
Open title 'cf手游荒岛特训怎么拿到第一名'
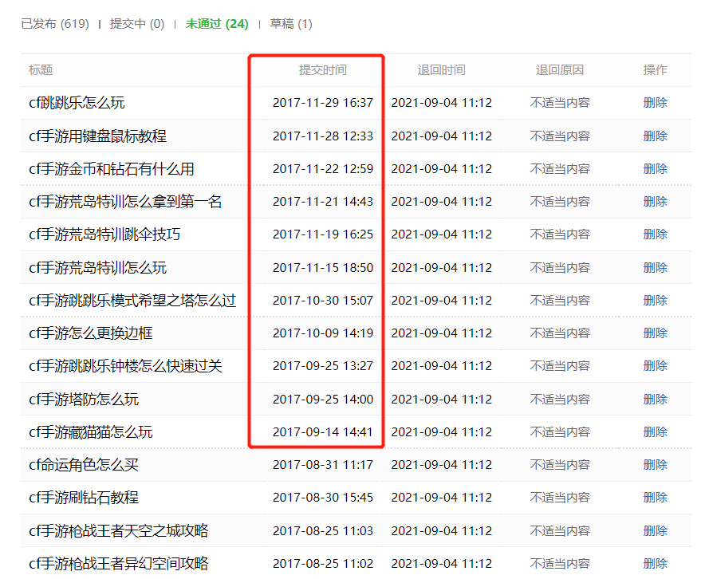click(125, 202)
